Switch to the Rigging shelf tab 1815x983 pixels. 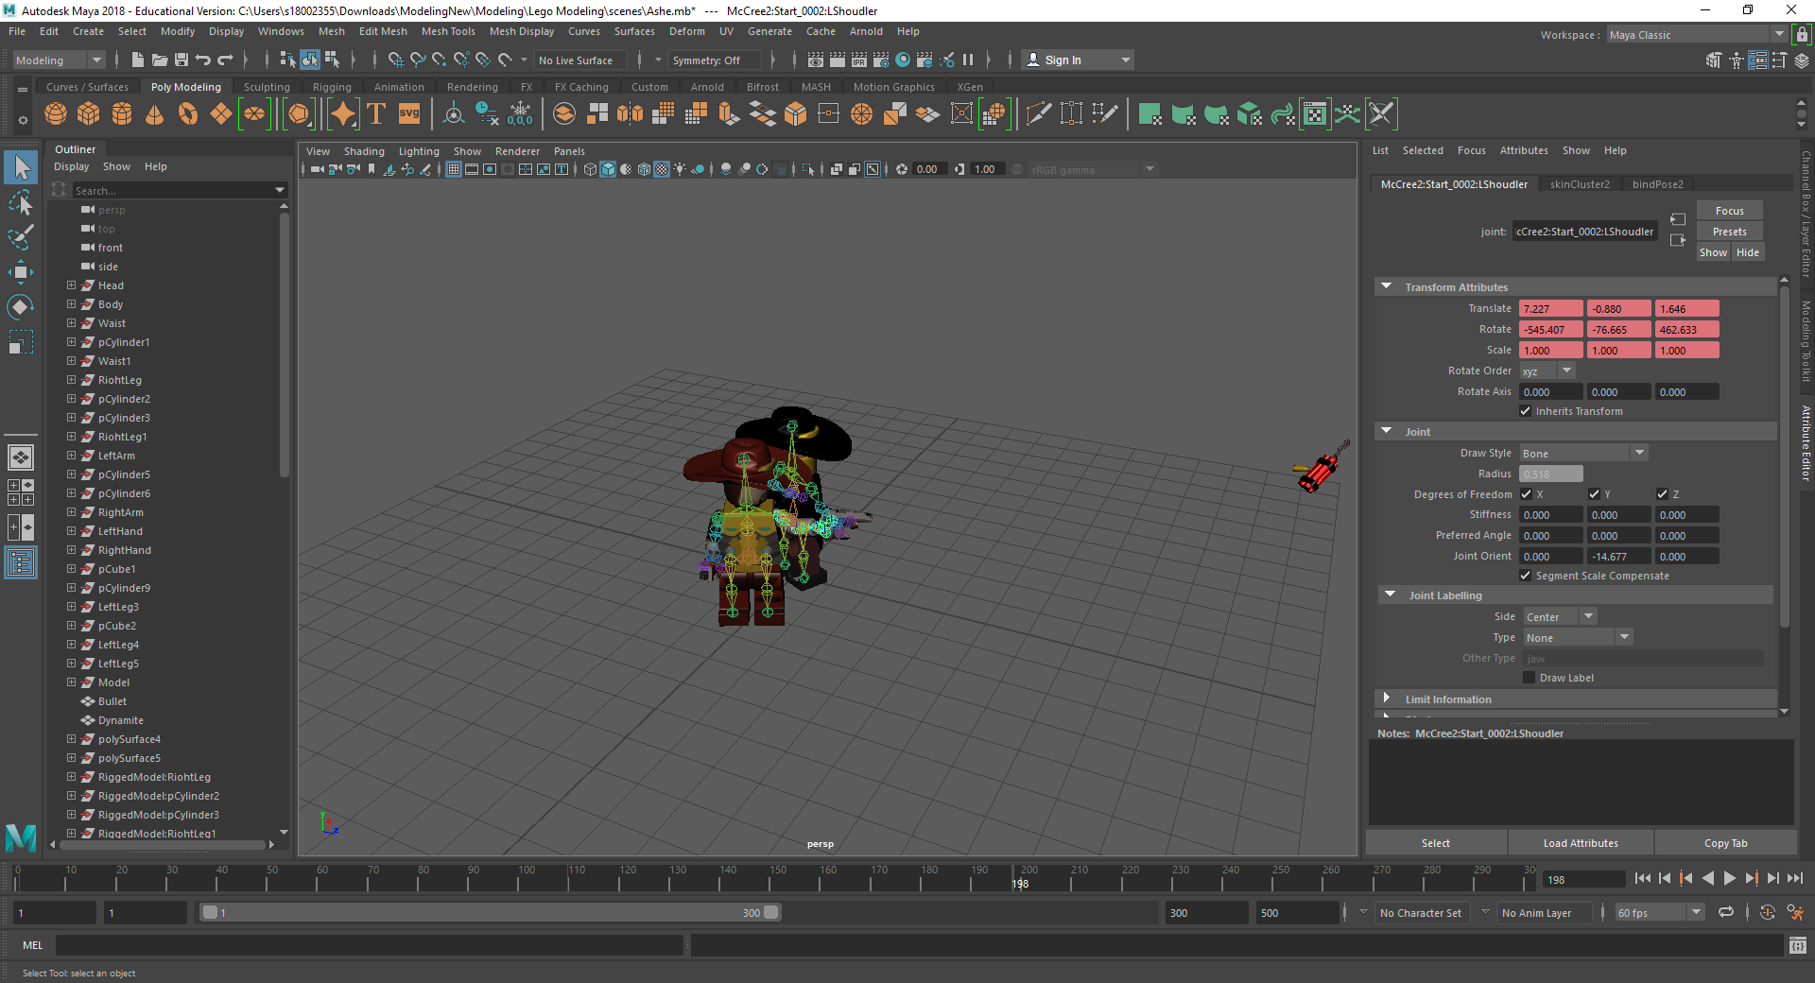pos(332,87)
